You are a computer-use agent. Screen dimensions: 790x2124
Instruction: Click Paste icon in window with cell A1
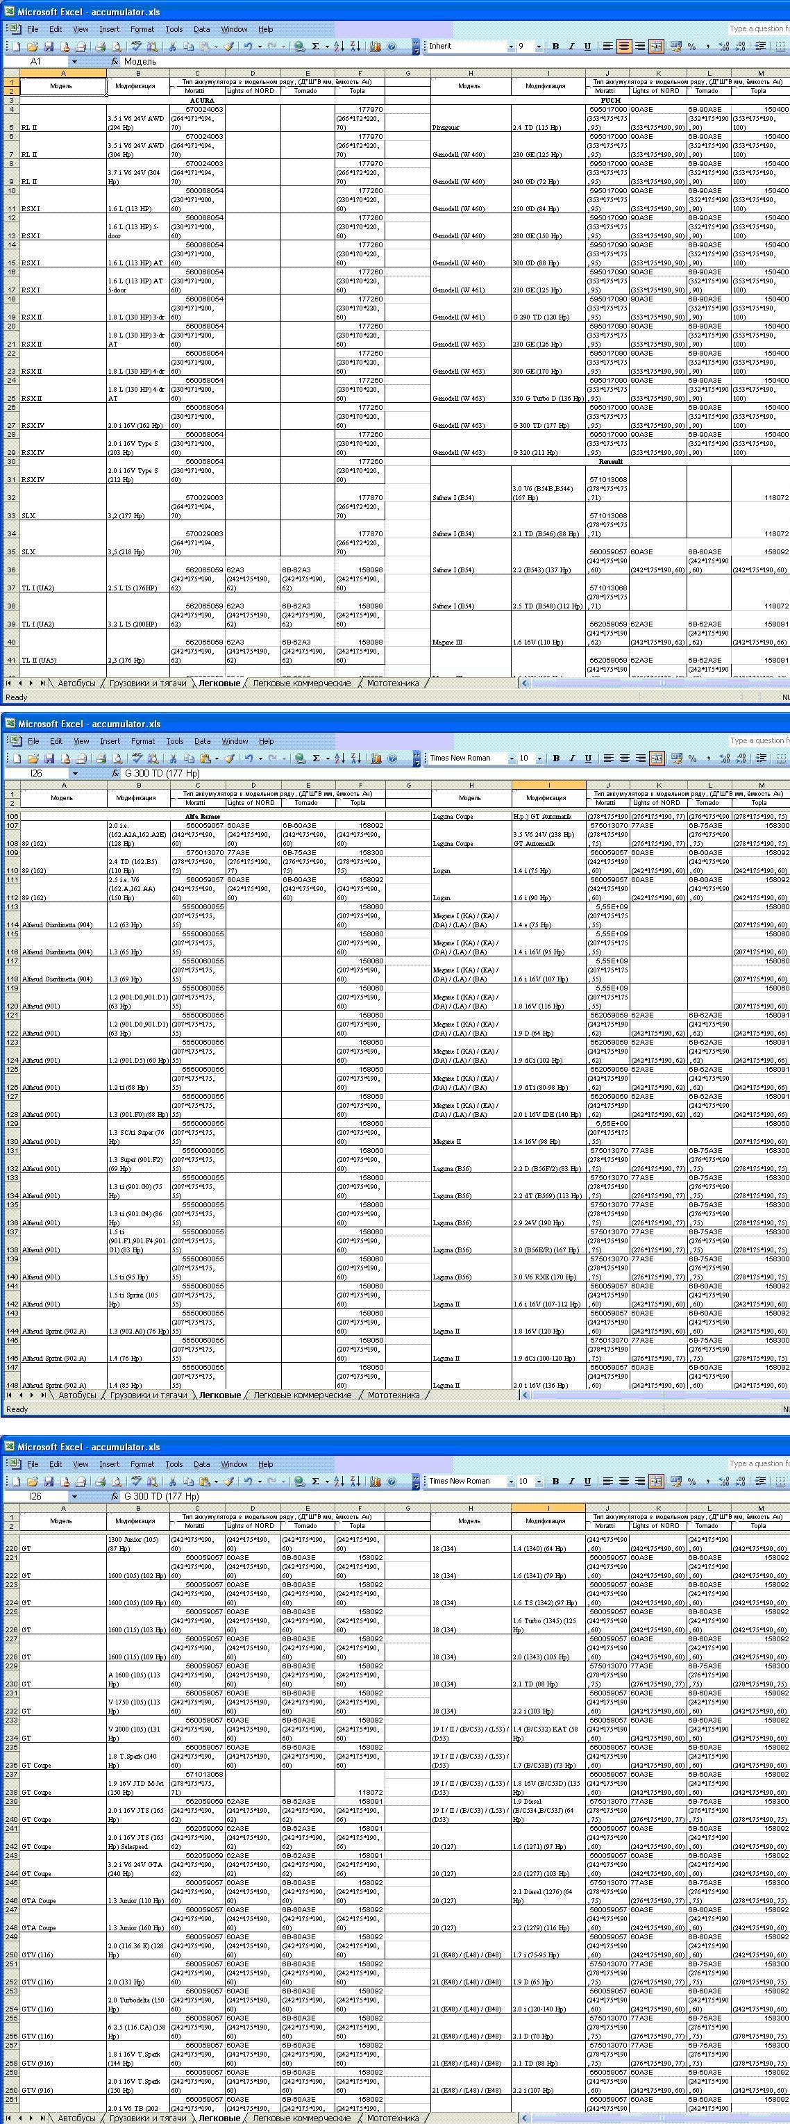click(x=203, y=46)
